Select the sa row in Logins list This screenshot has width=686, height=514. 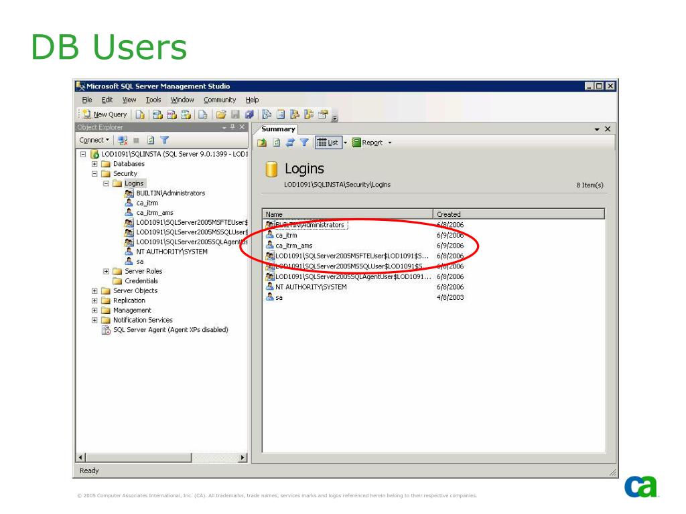point(279,298)
